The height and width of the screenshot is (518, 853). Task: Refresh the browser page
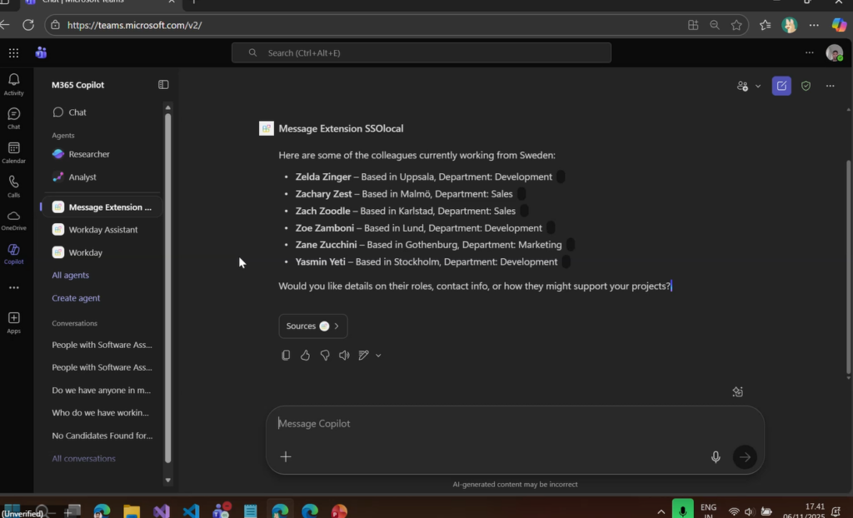tap(28, 25)
